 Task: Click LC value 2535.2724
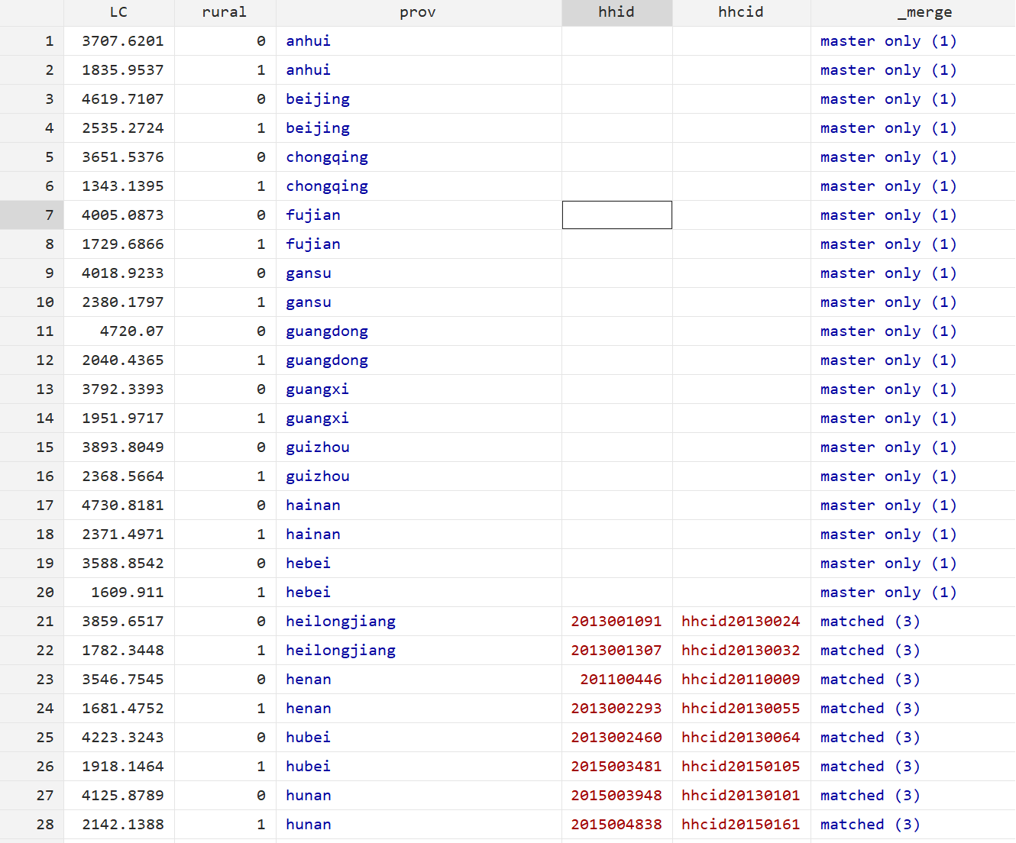(123, 128)
